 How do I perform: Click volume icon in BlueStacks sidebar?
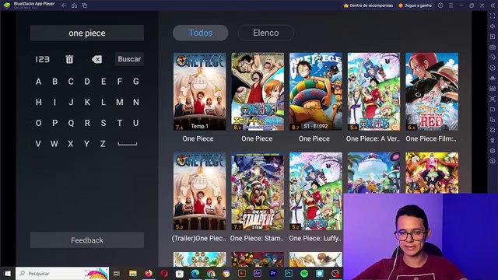(x=493, y=26)
